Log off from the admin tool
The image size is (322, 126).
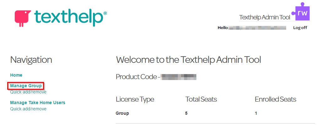click(x=300, y=28)
